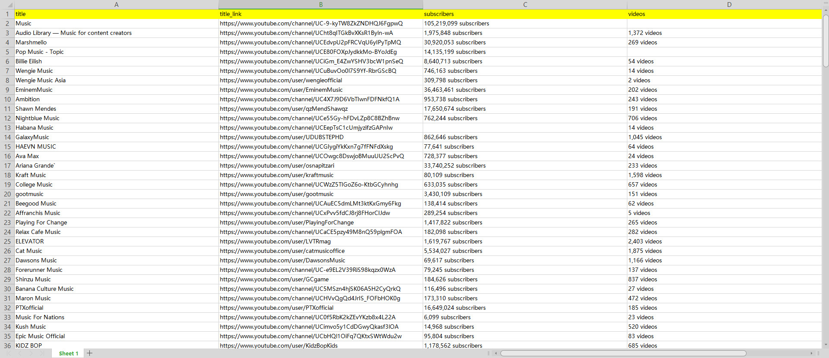The height and width of the screenshot is (358, 829).
Task: Select the '1,045 videos' cell
Action: pyautogui.click(x=725, y=137)
